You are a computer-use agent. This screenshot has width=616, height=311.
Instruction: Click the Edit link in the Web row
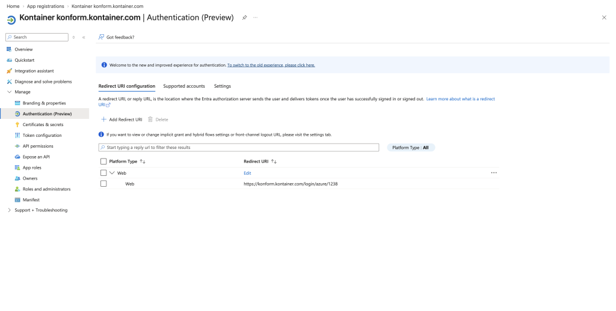(x=247, y=173)
